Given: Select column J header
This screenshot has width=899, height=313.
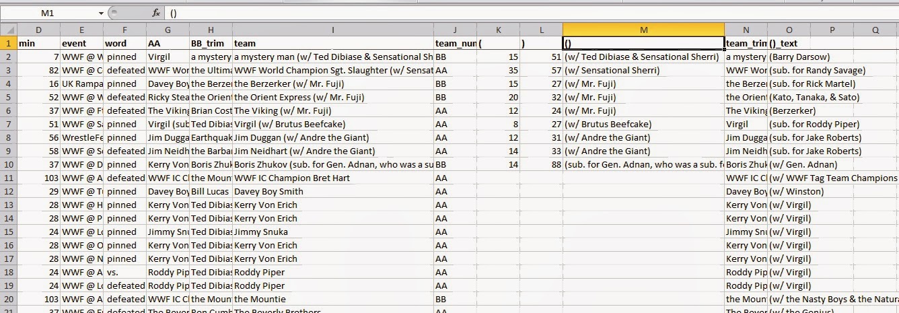Looking at the screenshot, I should pyautogui.click(x=455, y=30).
